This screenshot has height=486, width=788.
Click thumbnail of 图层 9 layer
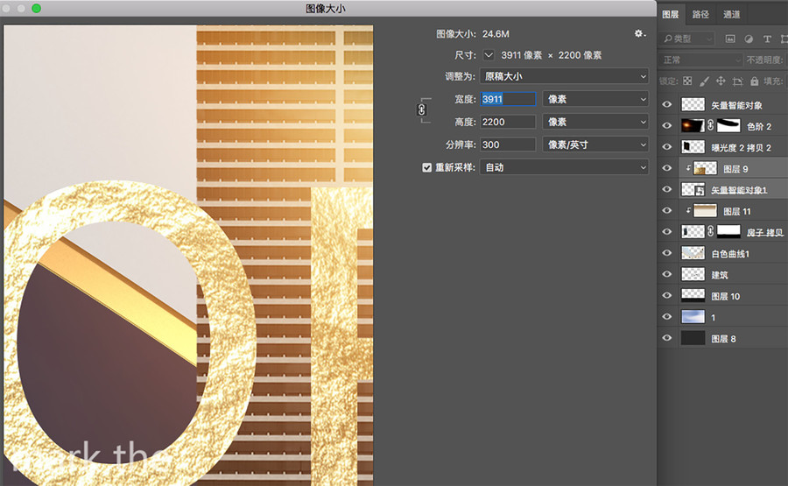(705, 168)
